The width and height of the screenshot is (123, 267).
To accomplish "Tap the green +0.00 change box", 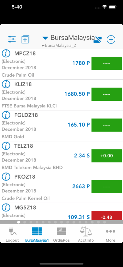I will (x=106, y=156).
